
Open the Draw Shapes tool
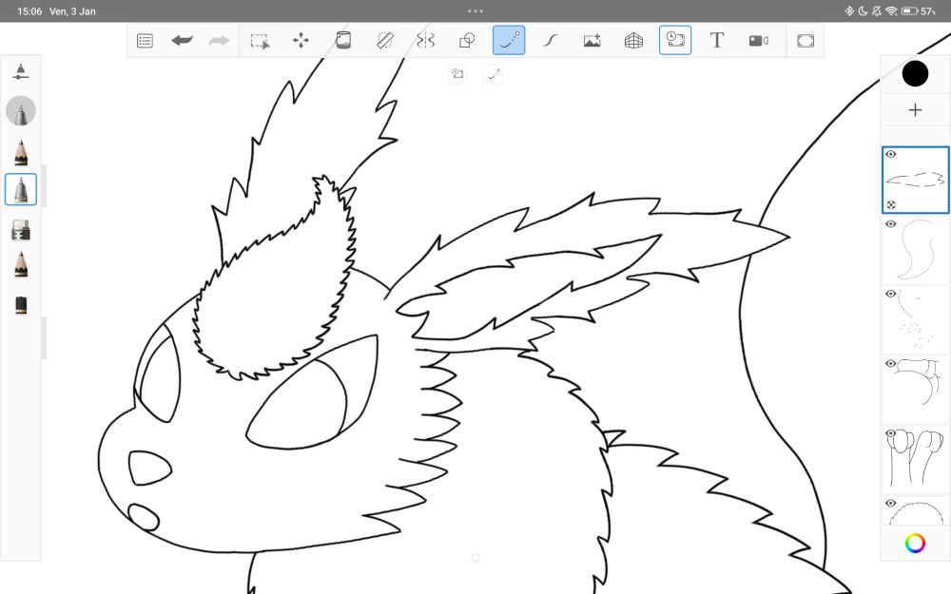pyautogui.click(x=467, y=41)
